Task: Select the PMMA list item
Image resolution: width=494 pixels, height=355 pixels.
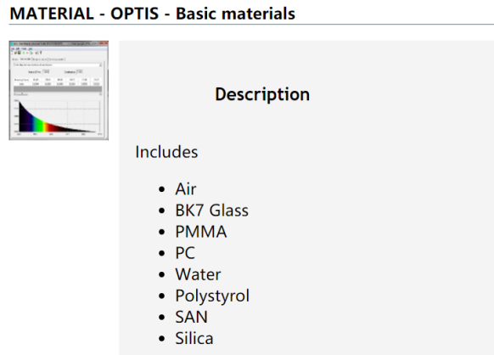Action: [201, 232]
